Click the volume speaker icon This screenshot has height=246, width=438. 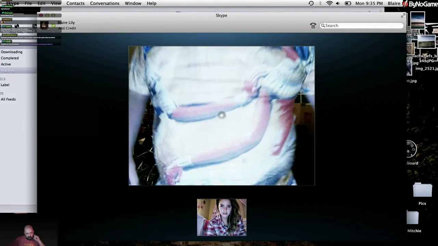pyautogui.click(x=338, y=3)
